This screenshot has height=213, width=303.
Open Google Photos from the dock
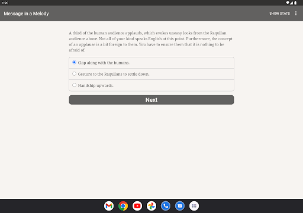click(151, 206)
